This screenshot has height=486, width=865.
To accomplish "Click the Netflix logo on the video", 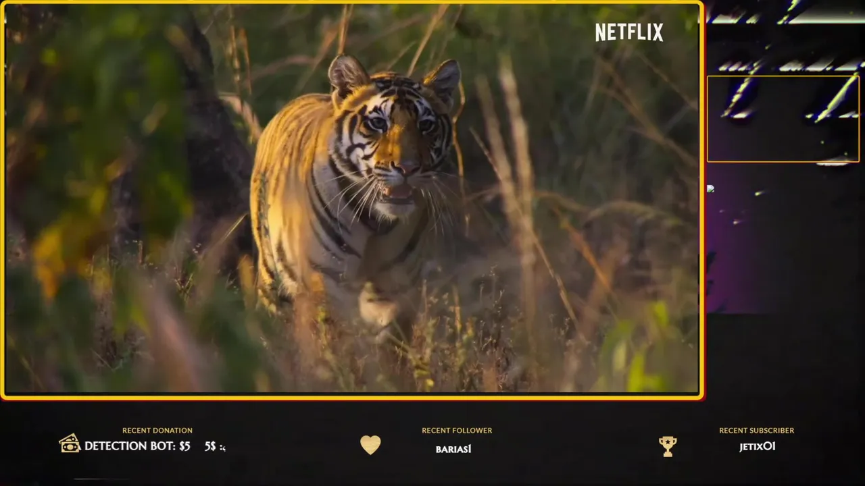I will (629, 32).
